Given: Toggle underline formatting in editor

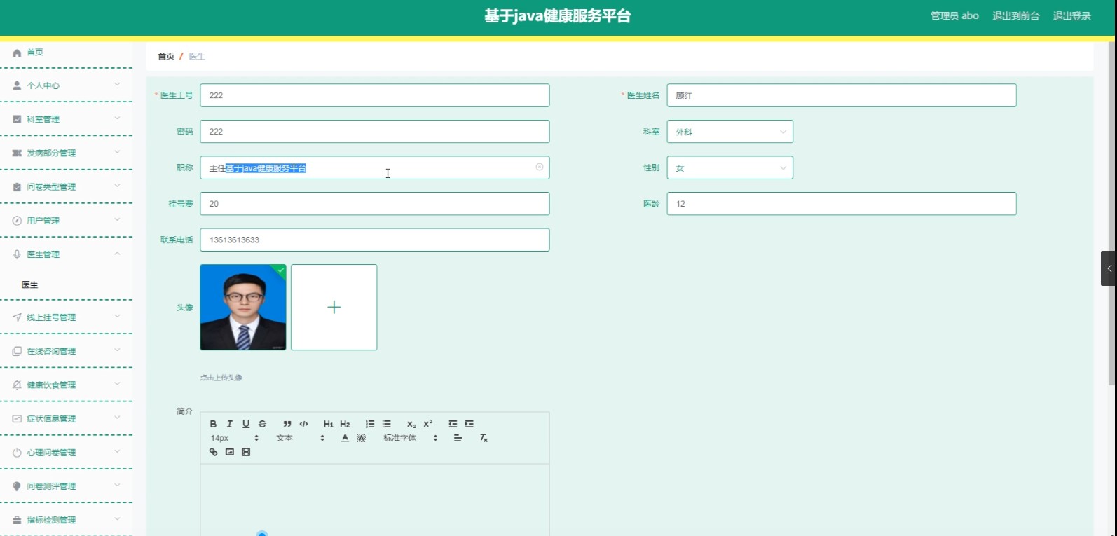Looking at the screenshot, I should [x=246, y=424].
